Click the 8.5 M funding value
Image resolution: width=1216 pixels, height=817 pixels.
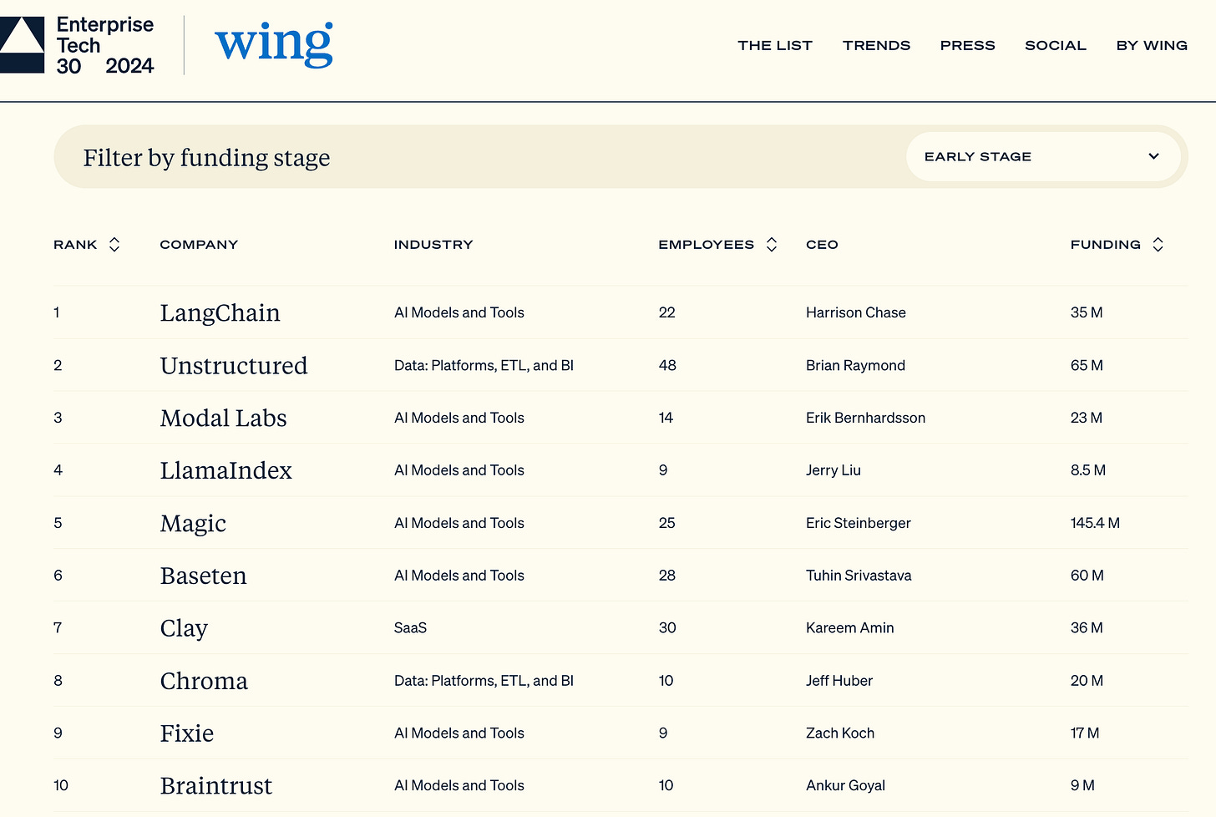pyautogui.click(x=1088, y=470)
